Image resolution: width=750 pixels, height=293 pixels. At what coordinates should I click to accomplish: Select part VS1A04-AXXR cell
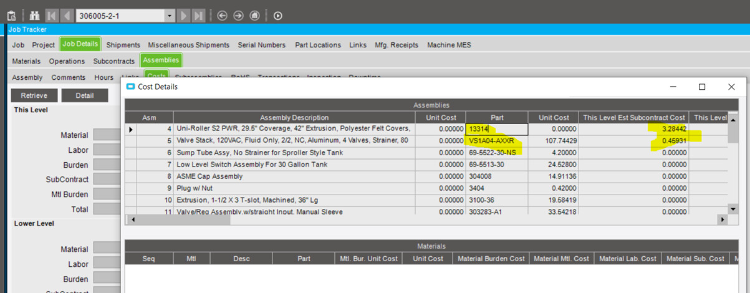point(497,141)
